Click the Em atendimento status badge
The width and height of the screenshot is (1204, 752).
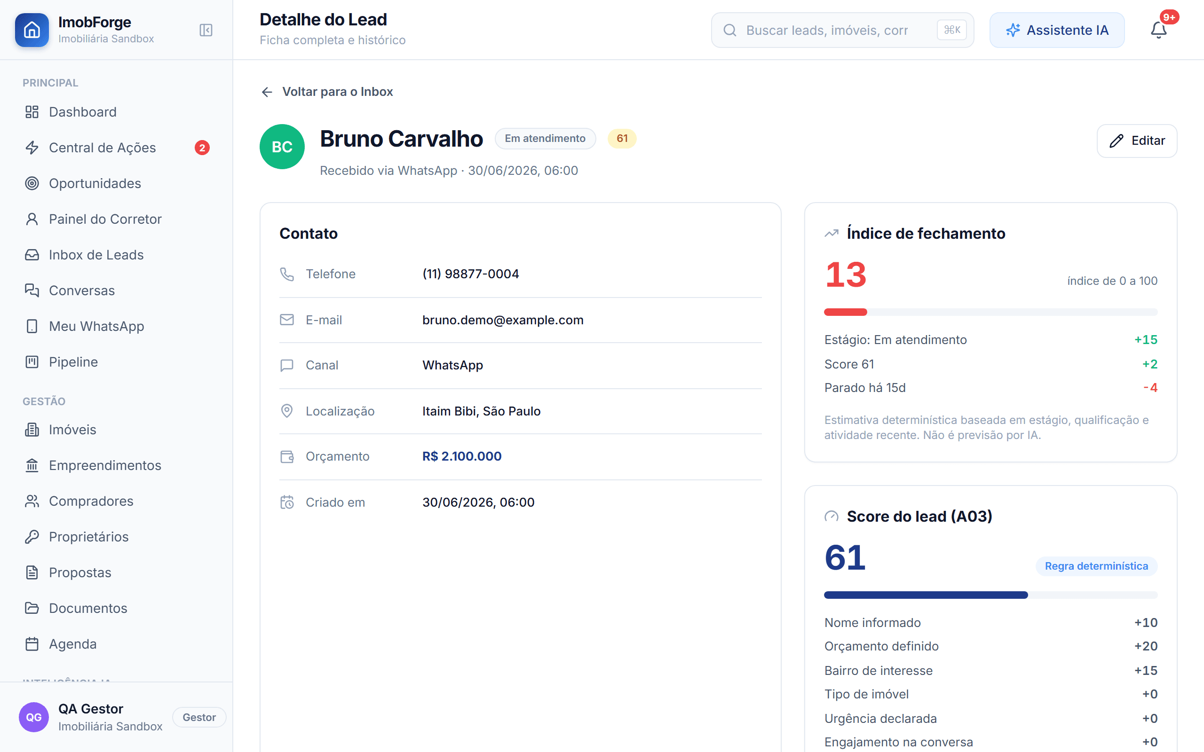point(545,139)
